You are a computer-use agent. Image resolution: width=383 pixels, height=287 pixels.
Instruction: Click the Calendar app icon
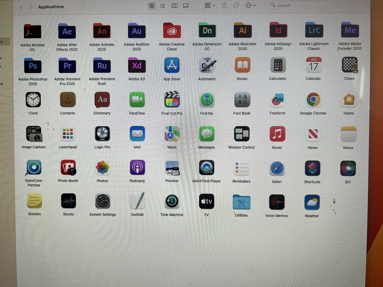point(313,65)
